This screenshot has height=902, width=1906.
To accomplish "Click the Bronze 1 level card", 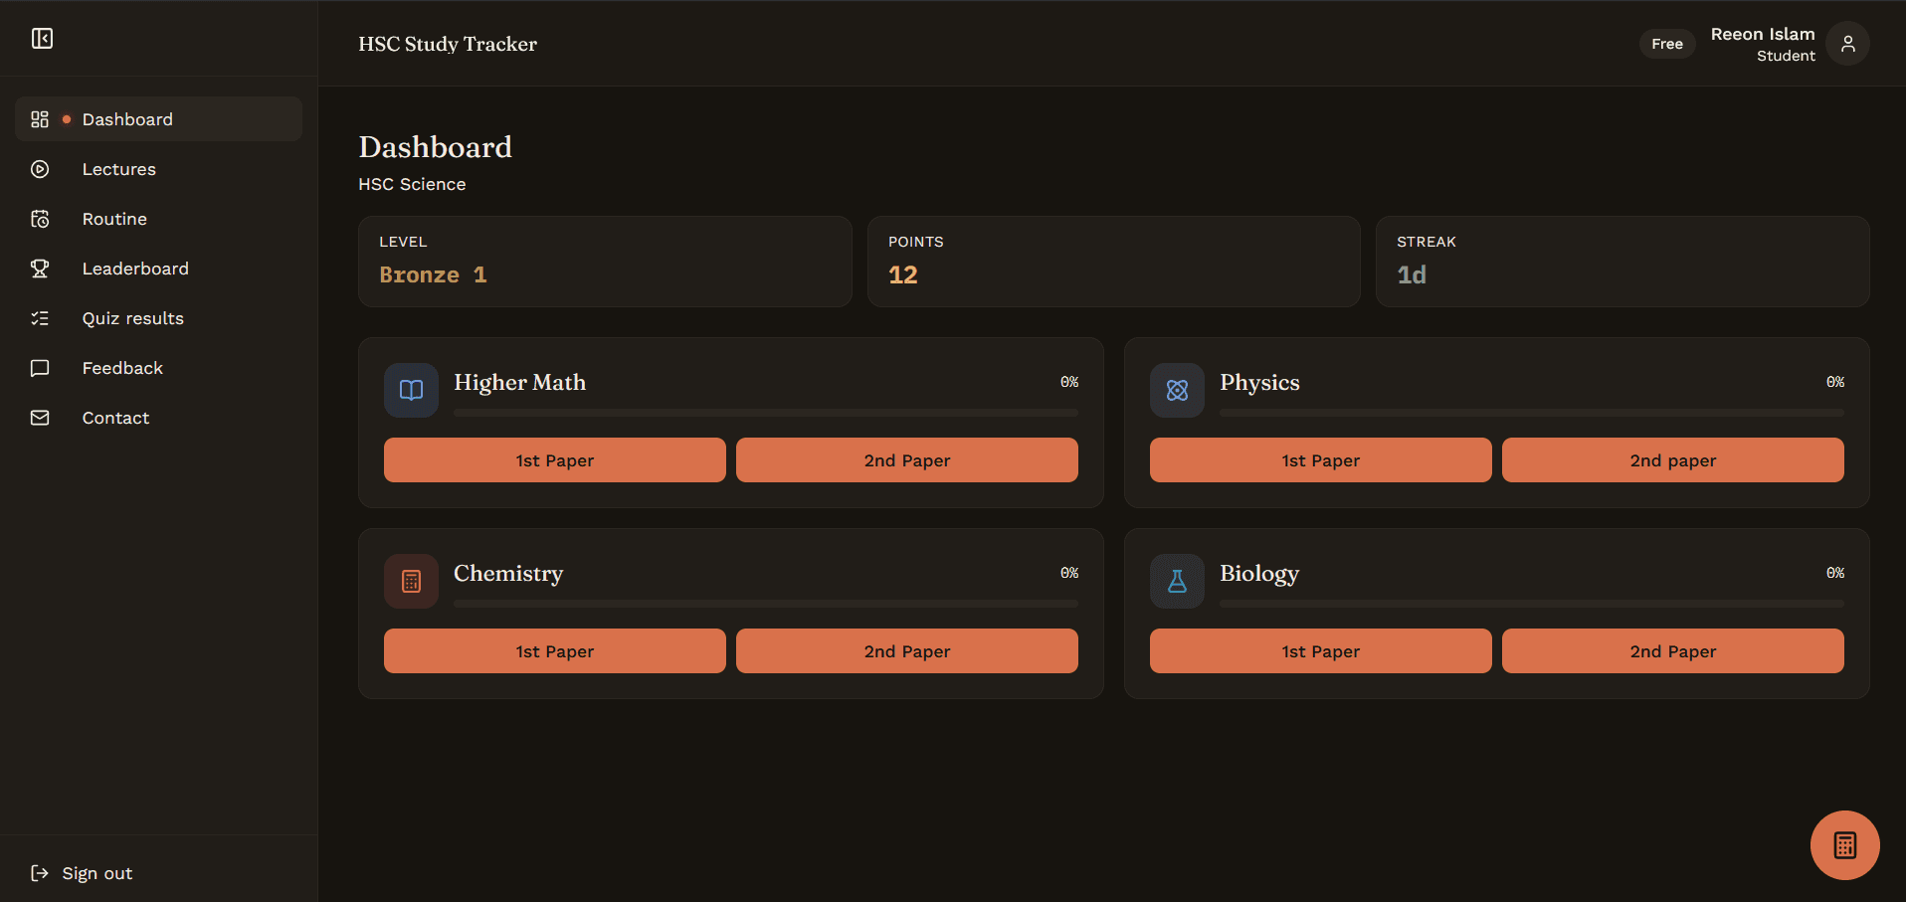I will (x=605, y=262).
